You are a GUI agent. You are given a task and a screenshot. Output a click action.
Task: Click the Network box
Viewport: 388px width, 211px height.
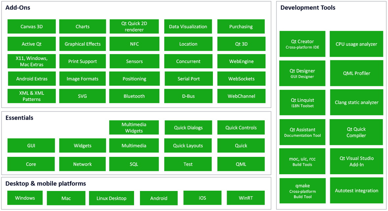point(82,164)
